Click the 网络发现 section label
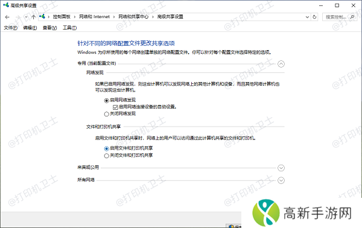362x228 pixels. point(95,73)
